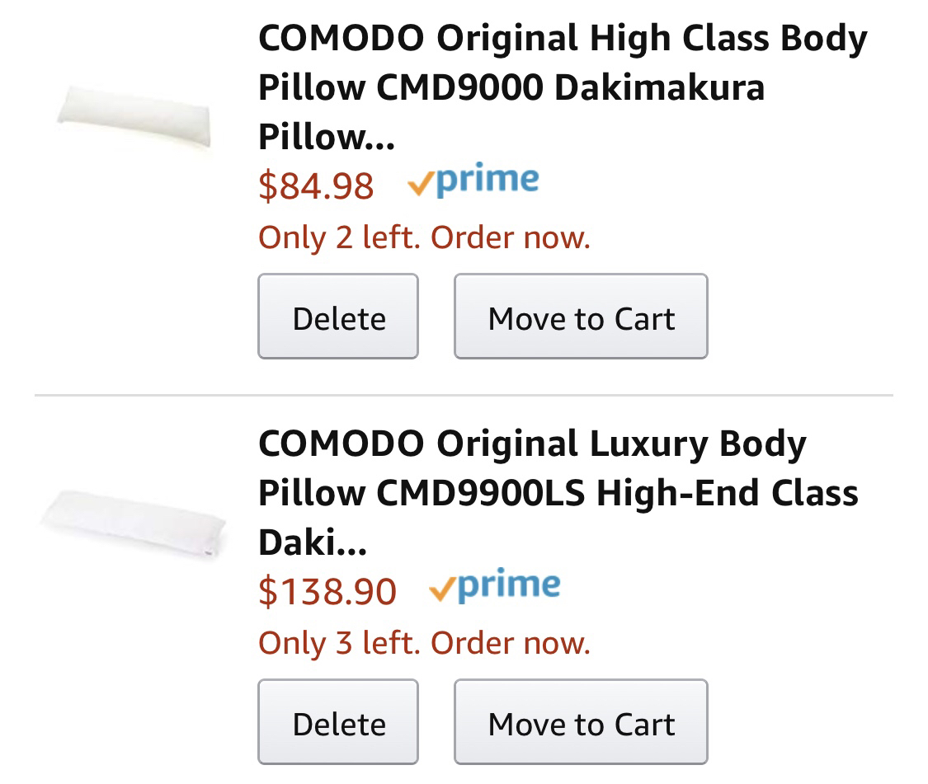Click the orange Prime checkmark on CMD9900LS item

coord(442,590)
